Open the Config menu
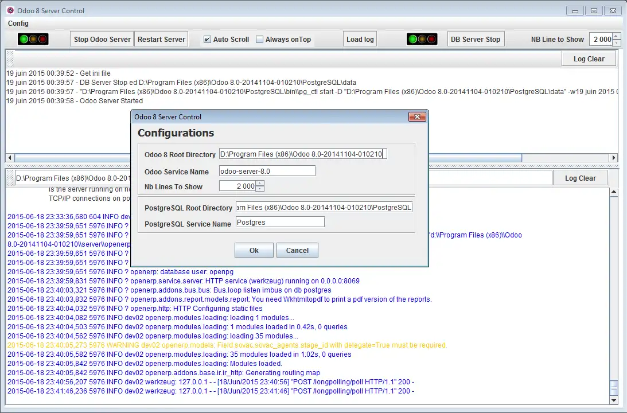The image size is (627, 413). coord(18,23)
